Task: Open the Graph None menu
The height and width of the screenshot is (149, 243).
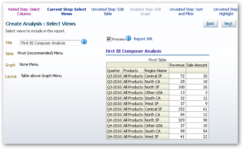Action: pyautogui.click(x=29, y=64)
